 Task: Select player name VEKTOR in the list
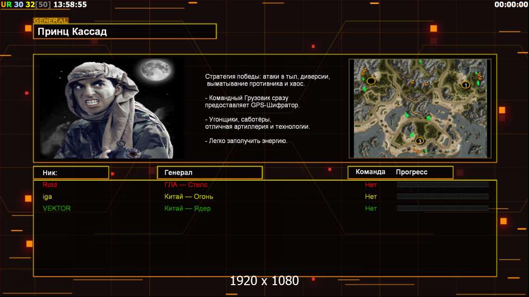coord(57,208)
